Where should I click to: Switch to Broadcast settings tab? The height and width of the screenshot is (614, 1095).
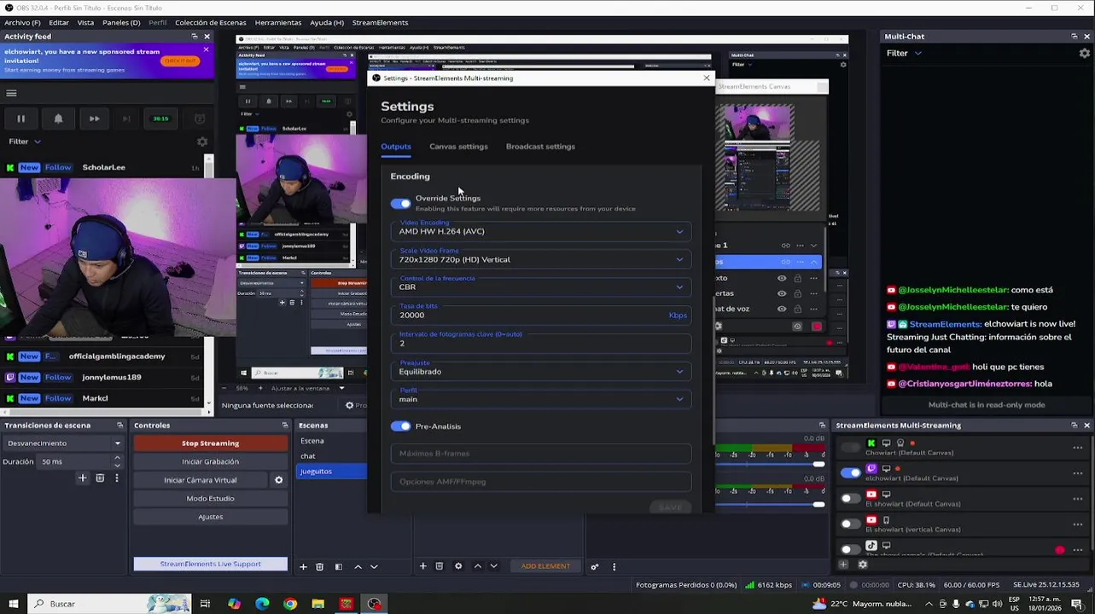(x=540, y=147)
